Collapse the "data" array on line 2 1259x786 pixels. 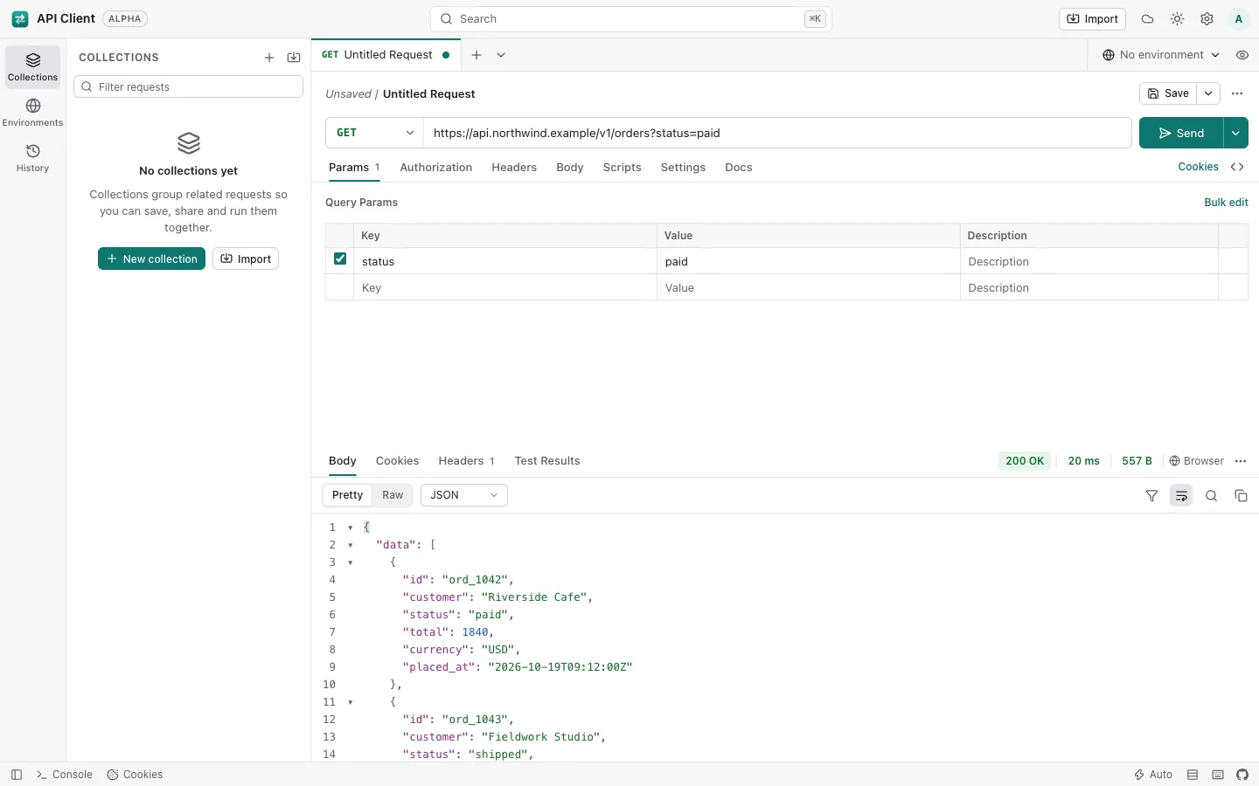point(351,545)
